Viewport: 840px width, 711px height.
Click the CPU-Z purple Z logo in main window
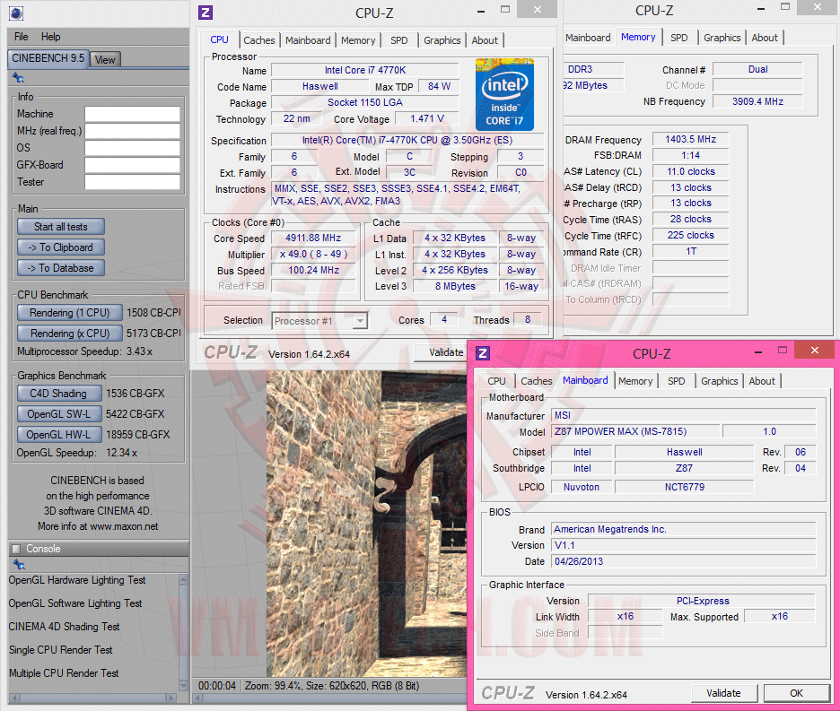[206, 13]
